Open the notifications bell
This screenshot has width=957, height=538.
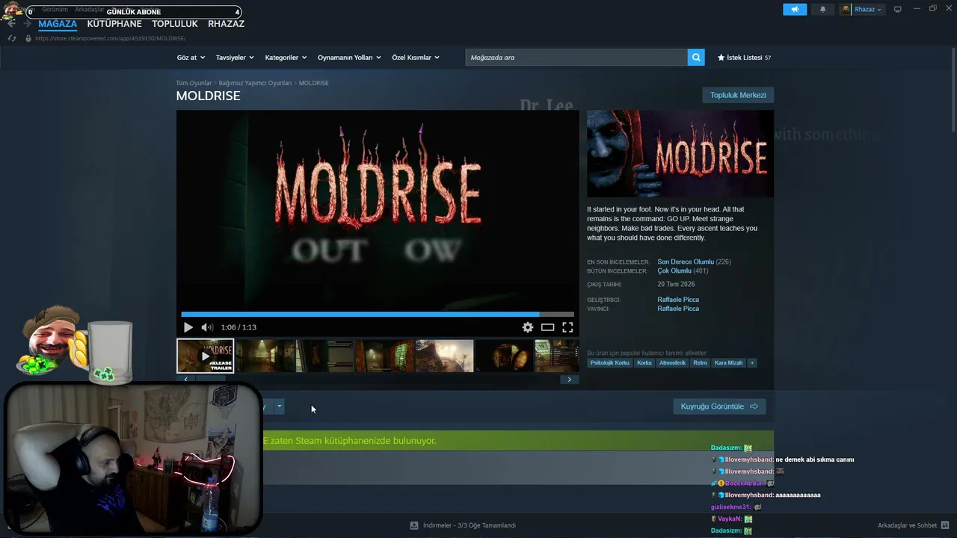coord(823,10)
